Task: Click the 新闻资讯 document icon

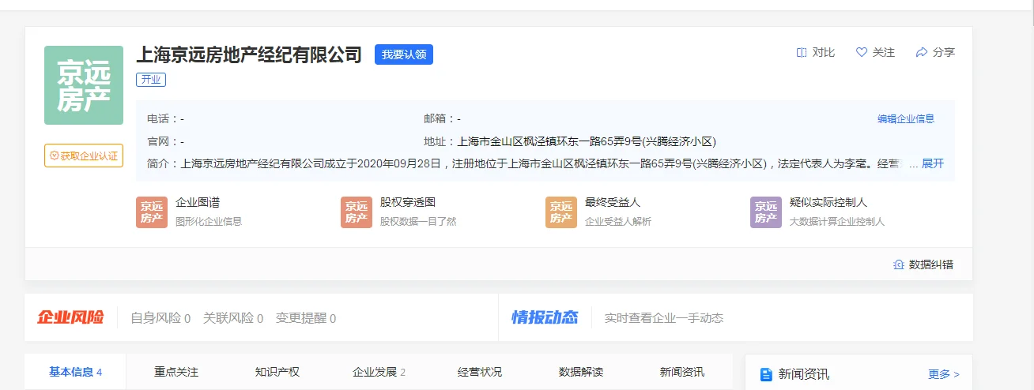Action: click(765, 374)
